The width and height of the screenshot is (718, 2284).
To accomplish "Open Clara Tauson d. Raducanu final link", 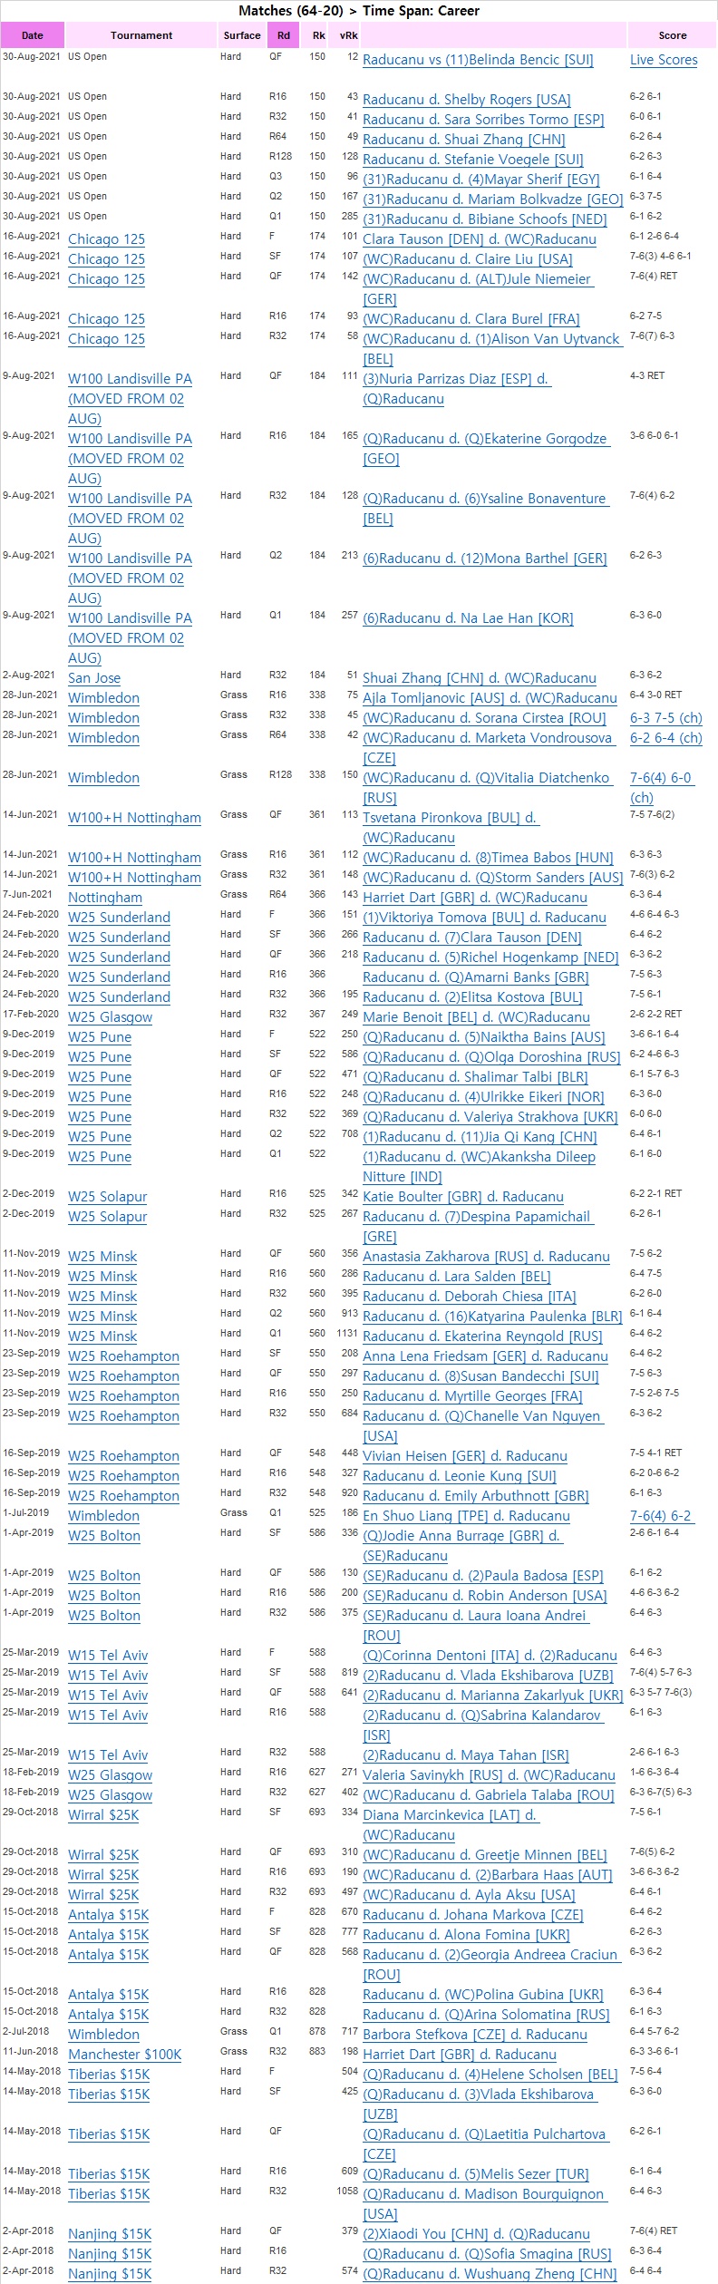I will point(480,239).
